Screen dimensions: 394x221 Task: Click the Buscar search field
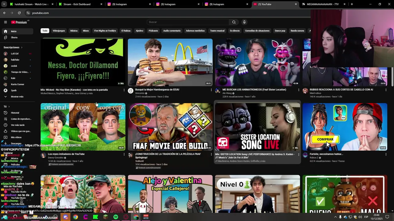point(188,22)
